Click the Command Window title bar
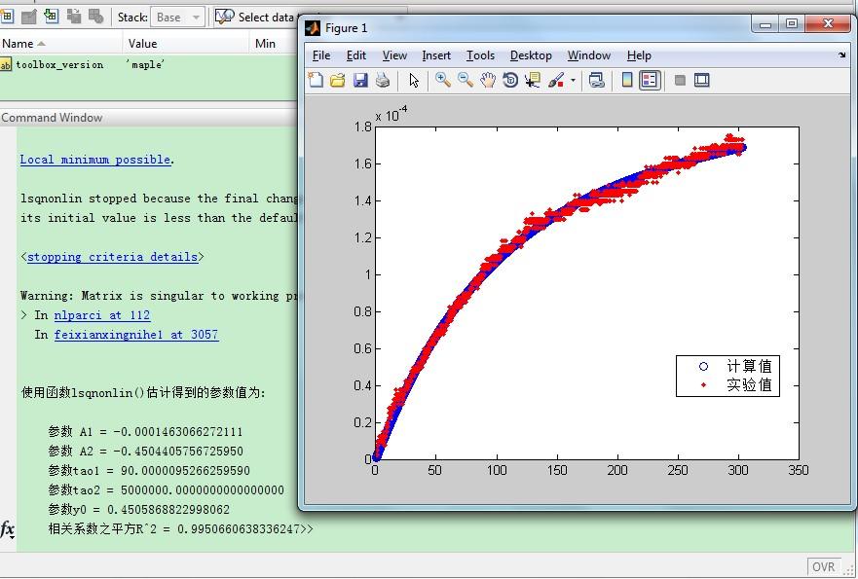The width and height of the screenshot is (858, 579). click(149, 118)
